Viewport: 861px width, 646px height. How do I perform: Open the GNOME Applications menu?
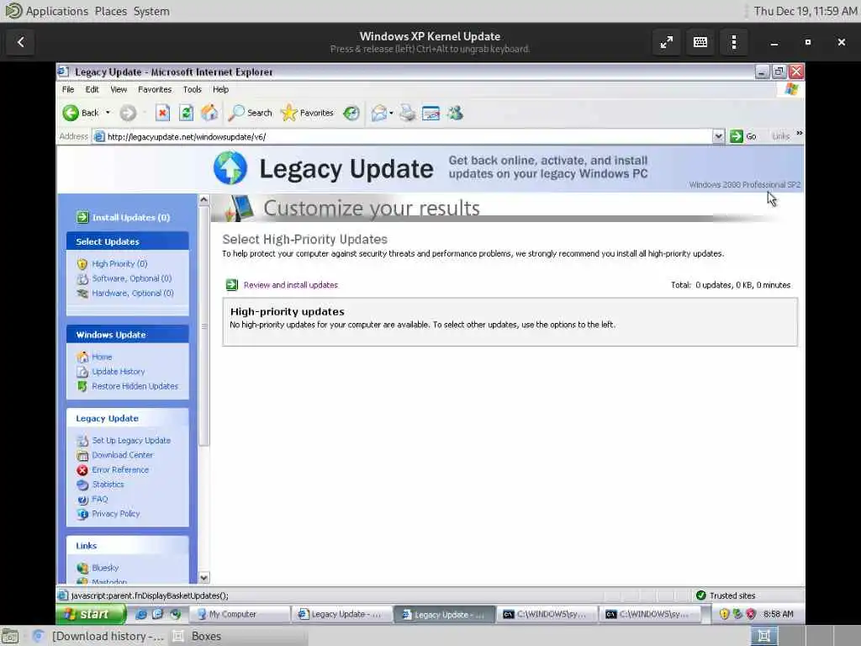(x=46, y=11)
